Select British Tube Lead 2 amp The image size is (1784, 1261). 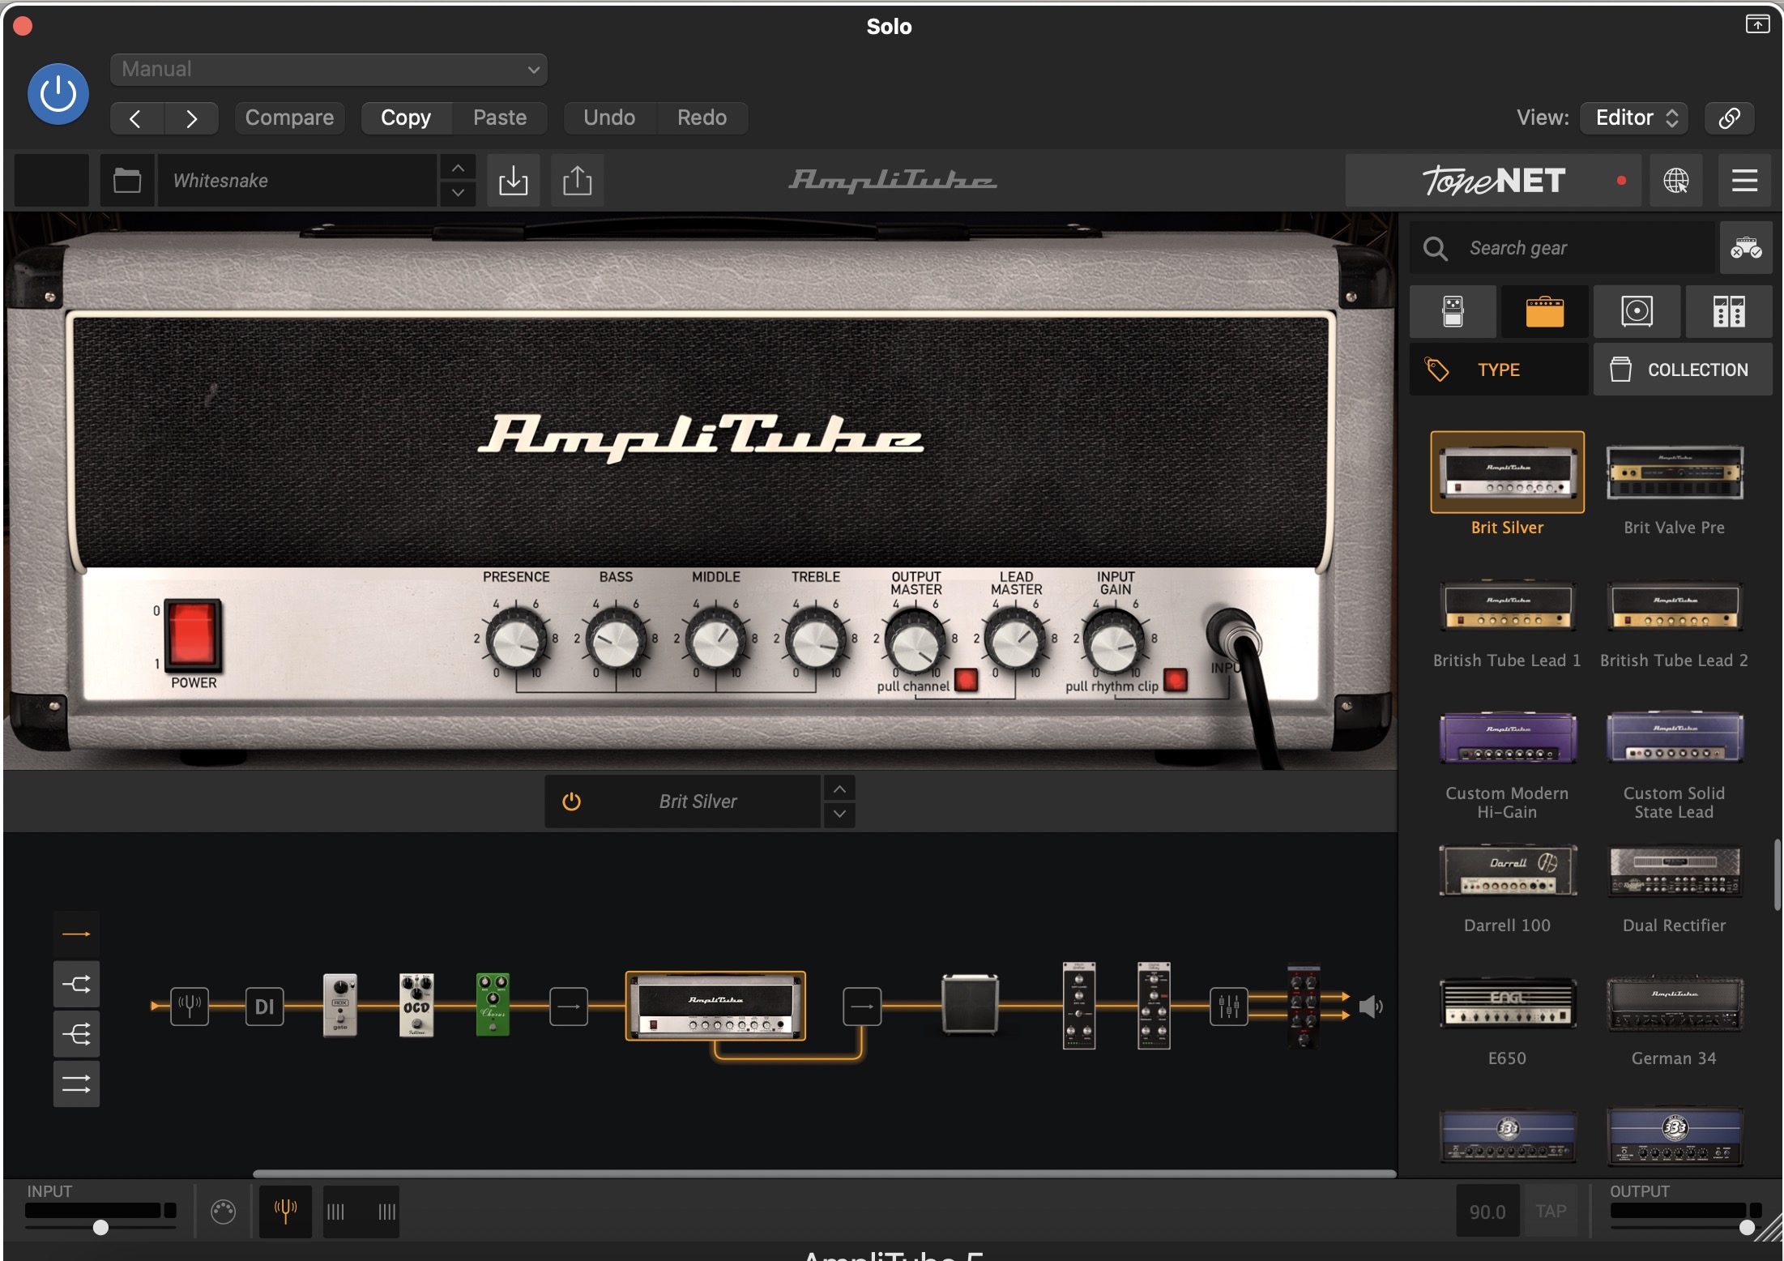[1674, 606]
